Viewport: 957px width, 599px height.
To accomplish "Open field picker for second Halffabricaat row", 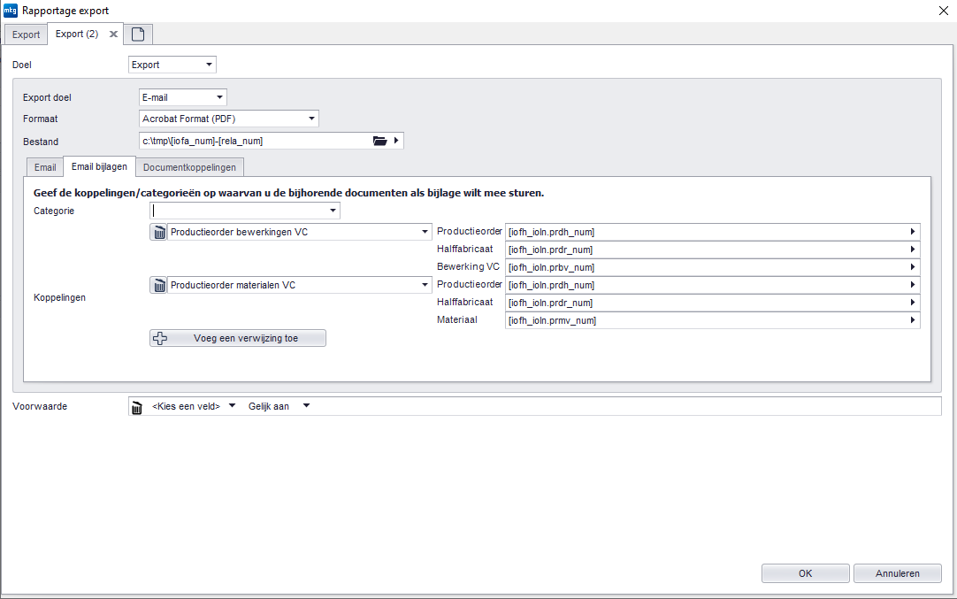I will [x=913, y=303].
